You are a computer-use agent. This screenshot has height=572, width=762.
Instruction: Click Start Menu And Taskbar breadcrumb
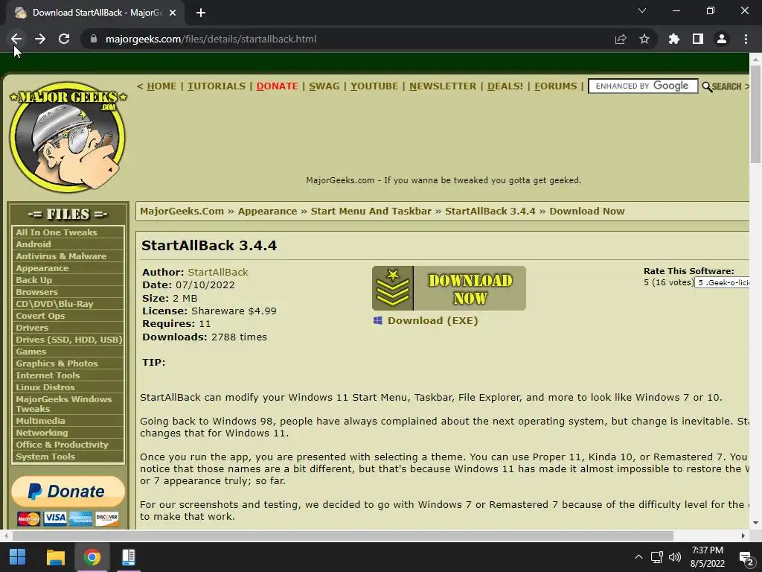click(371, 211)
